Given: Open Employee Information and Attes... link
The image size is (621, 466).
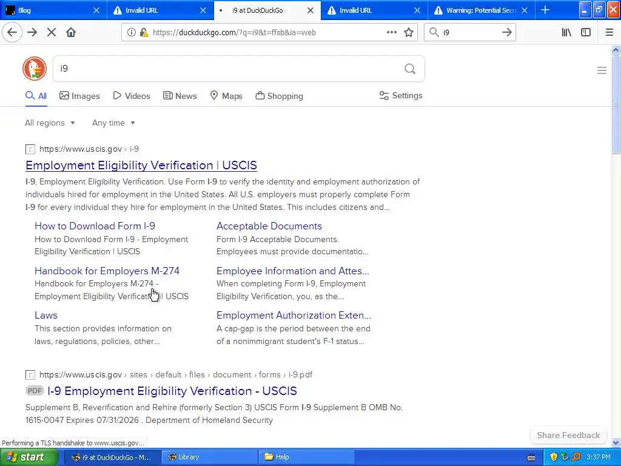Looking at the screenshot, I should (x=293, y=271).
